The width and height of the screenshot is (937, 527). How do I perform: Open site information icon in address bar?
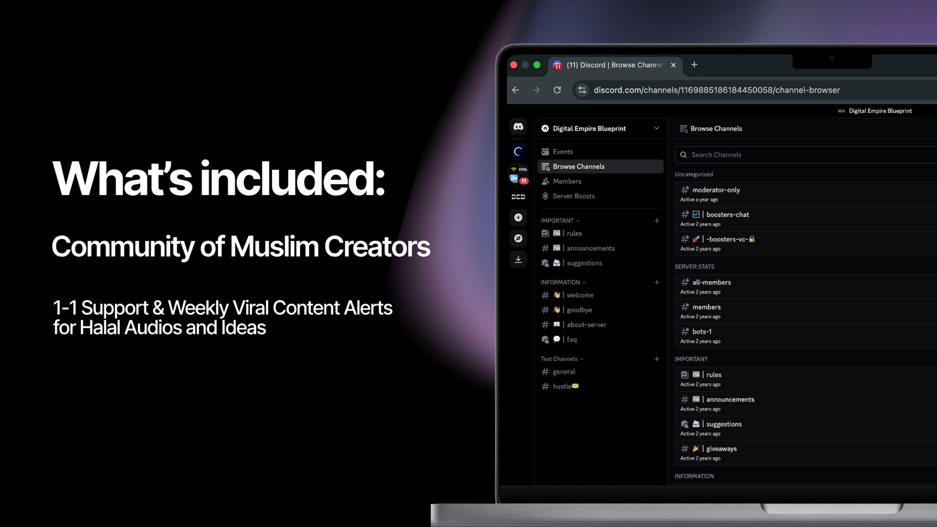(582, 90)
